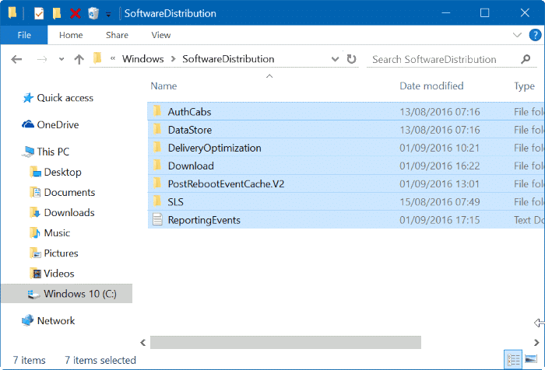
Task: Go up one level with Up arrow
Action: click(79, 59)
